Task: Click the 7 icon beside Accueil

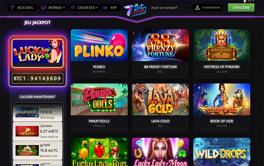Action: [x=12, y=8]
